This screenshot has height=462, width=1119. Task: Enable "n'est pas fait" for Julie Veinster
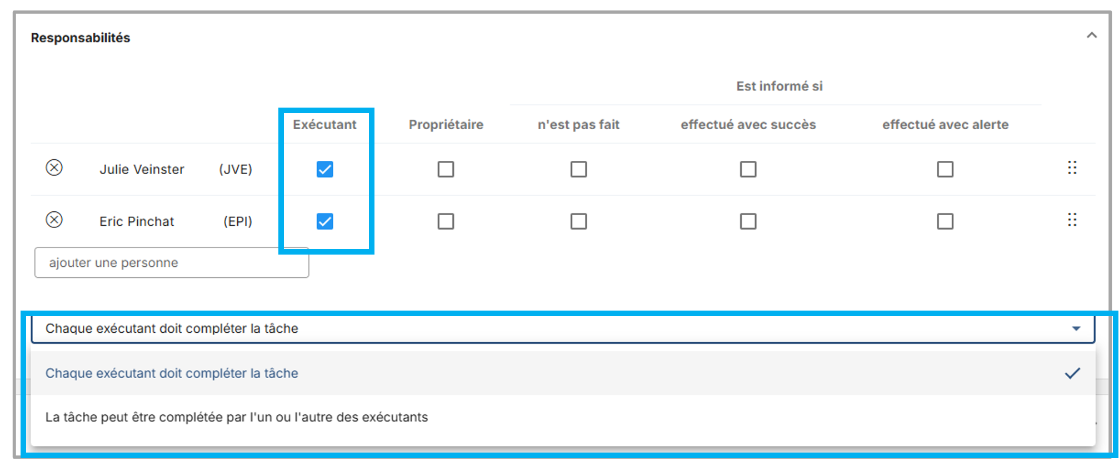pyautogui.click(x=578, y=169)
